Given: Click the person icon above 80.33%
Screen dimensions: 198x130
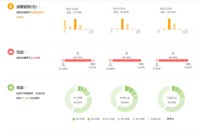Looking at the screenshot, I should pyautogui.click(x=78, y=53).
